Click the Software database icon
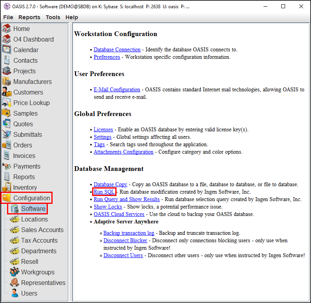This screenshot has width=311, height=303. [x=15, y=209]
